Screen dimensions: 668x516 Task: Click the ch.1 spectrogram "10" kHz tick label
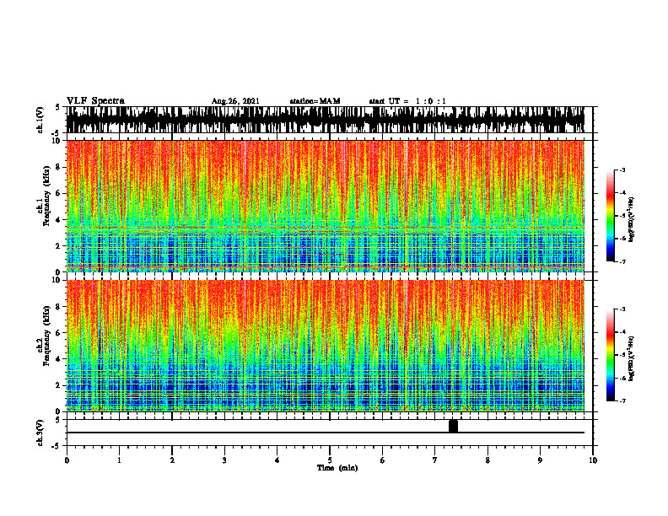57,141
